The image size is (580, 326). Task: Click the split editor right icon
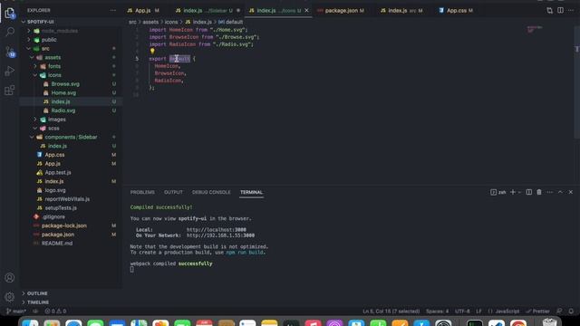[x=560, y=10]
